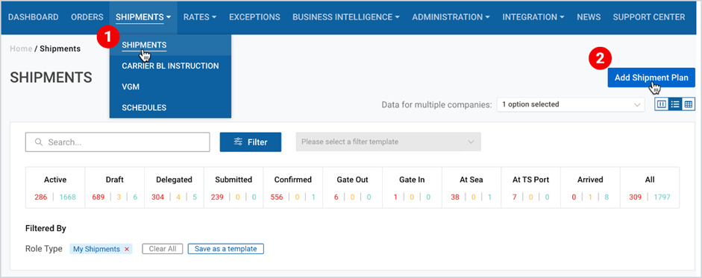Click the red 38 count under At Sea

tap(455, 197)
